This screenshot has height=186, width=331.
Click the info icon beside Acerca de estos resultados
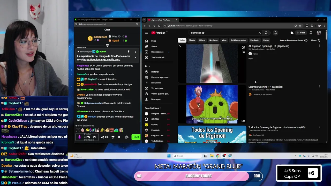(x=306, y=40)
